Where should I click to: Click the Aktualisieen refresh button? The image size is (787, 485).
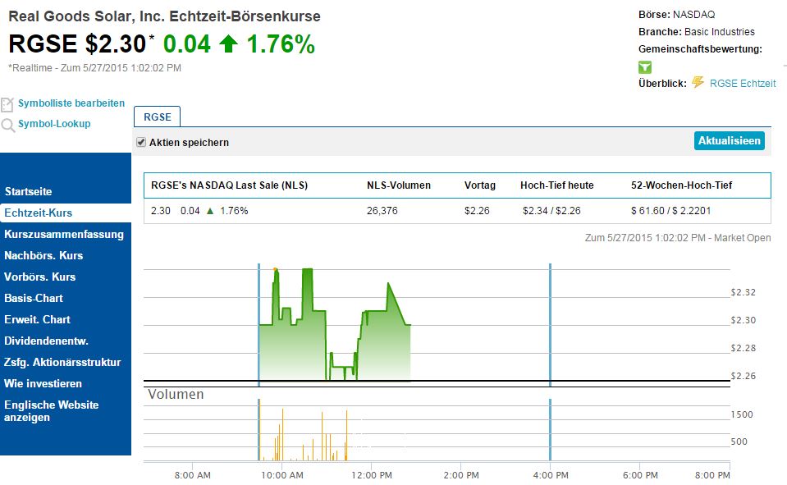point(730,140)
